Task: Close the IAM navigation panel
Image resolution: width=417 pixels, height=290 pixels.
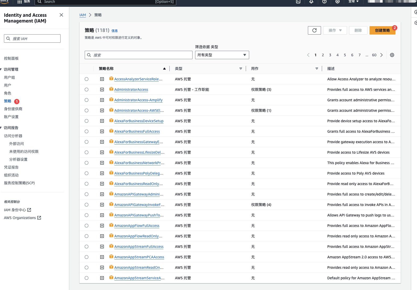Action: tap(61, 15)
